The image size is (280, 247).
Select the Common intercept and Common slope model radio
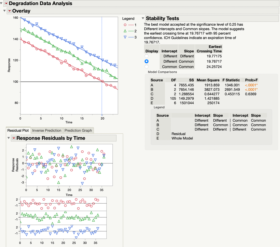click(x=146, y=67)
